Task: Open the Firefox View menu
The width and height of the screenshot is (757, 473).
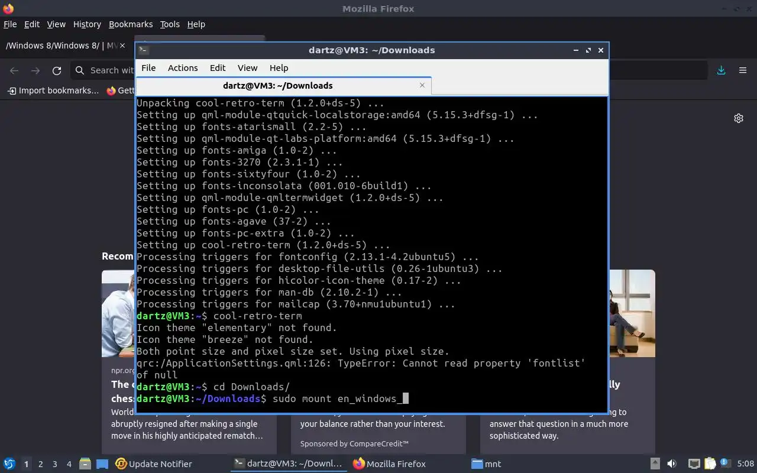Action: [x=56, y=24]
